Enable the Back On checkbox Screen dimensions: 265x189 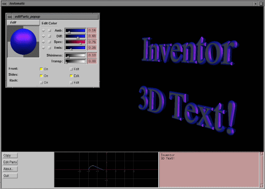point(41,82)
